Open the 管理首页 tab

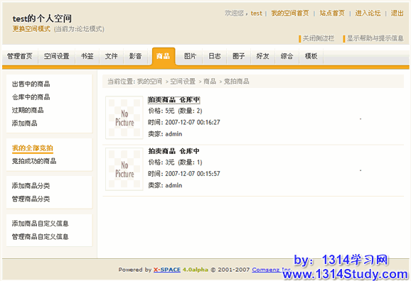click(x=20, y=56)
